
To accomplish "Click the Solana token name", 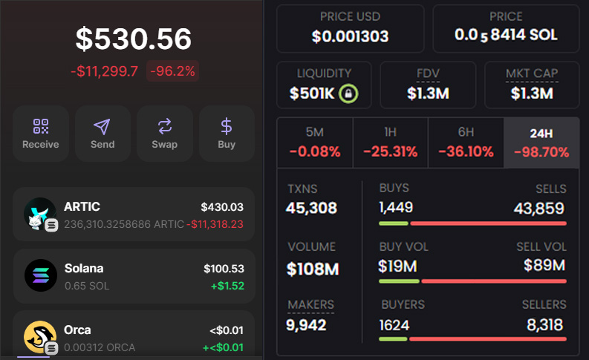I will click(84, 268).
